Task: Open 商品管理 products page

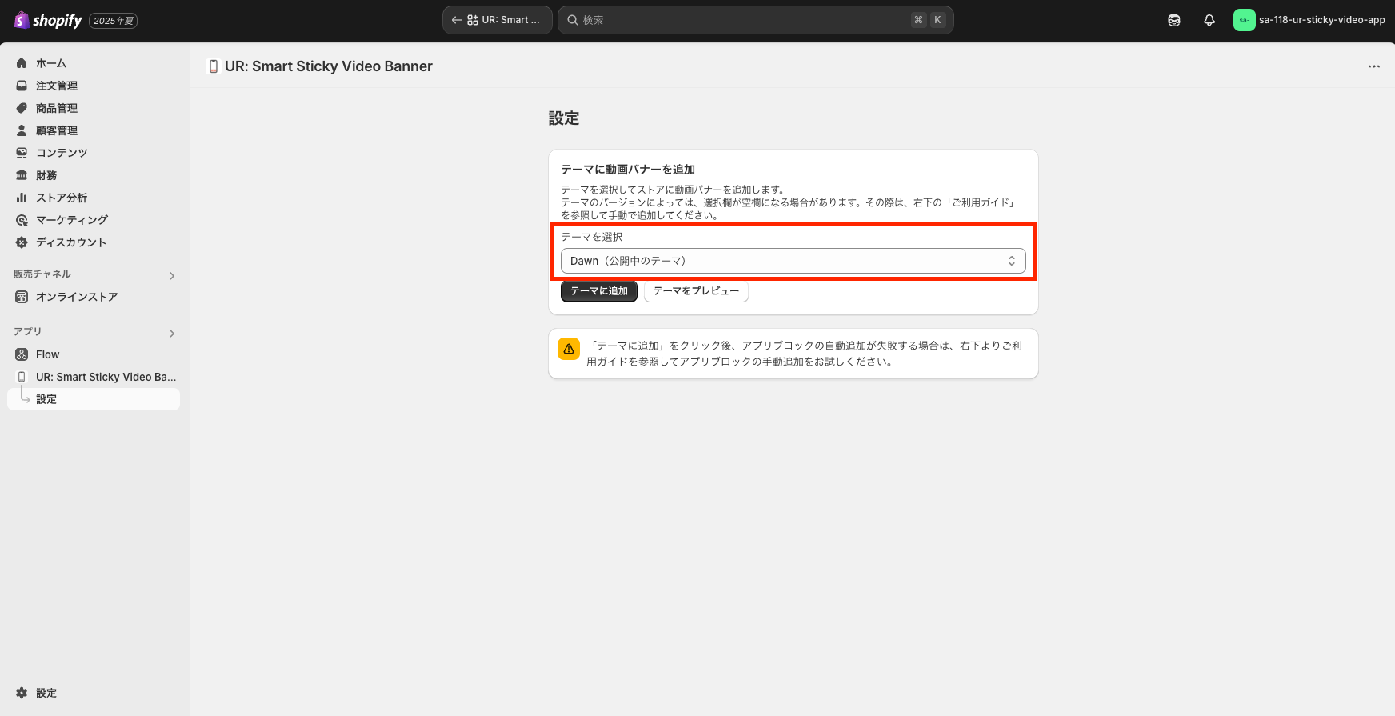Action: tap(56, 108)
